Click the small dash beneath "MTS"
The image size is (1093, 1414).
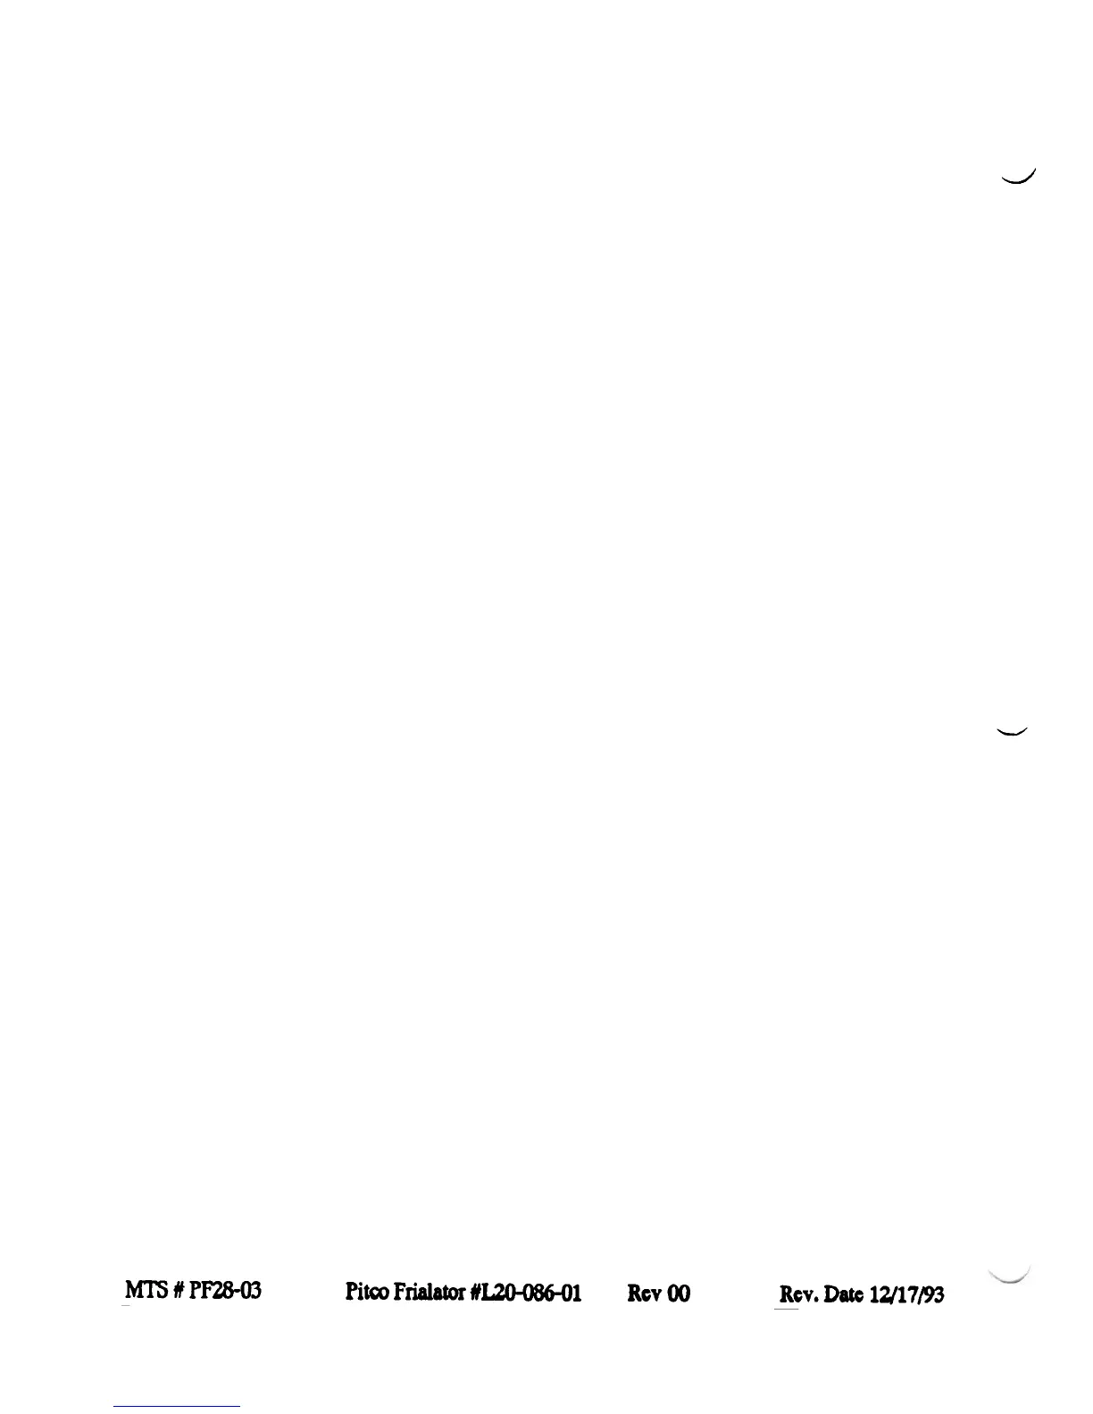(x=126, y=1306)
